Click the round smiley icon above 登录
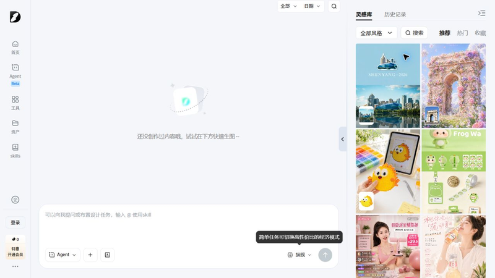This screenshot has height=278, width=495. point(15,200)
